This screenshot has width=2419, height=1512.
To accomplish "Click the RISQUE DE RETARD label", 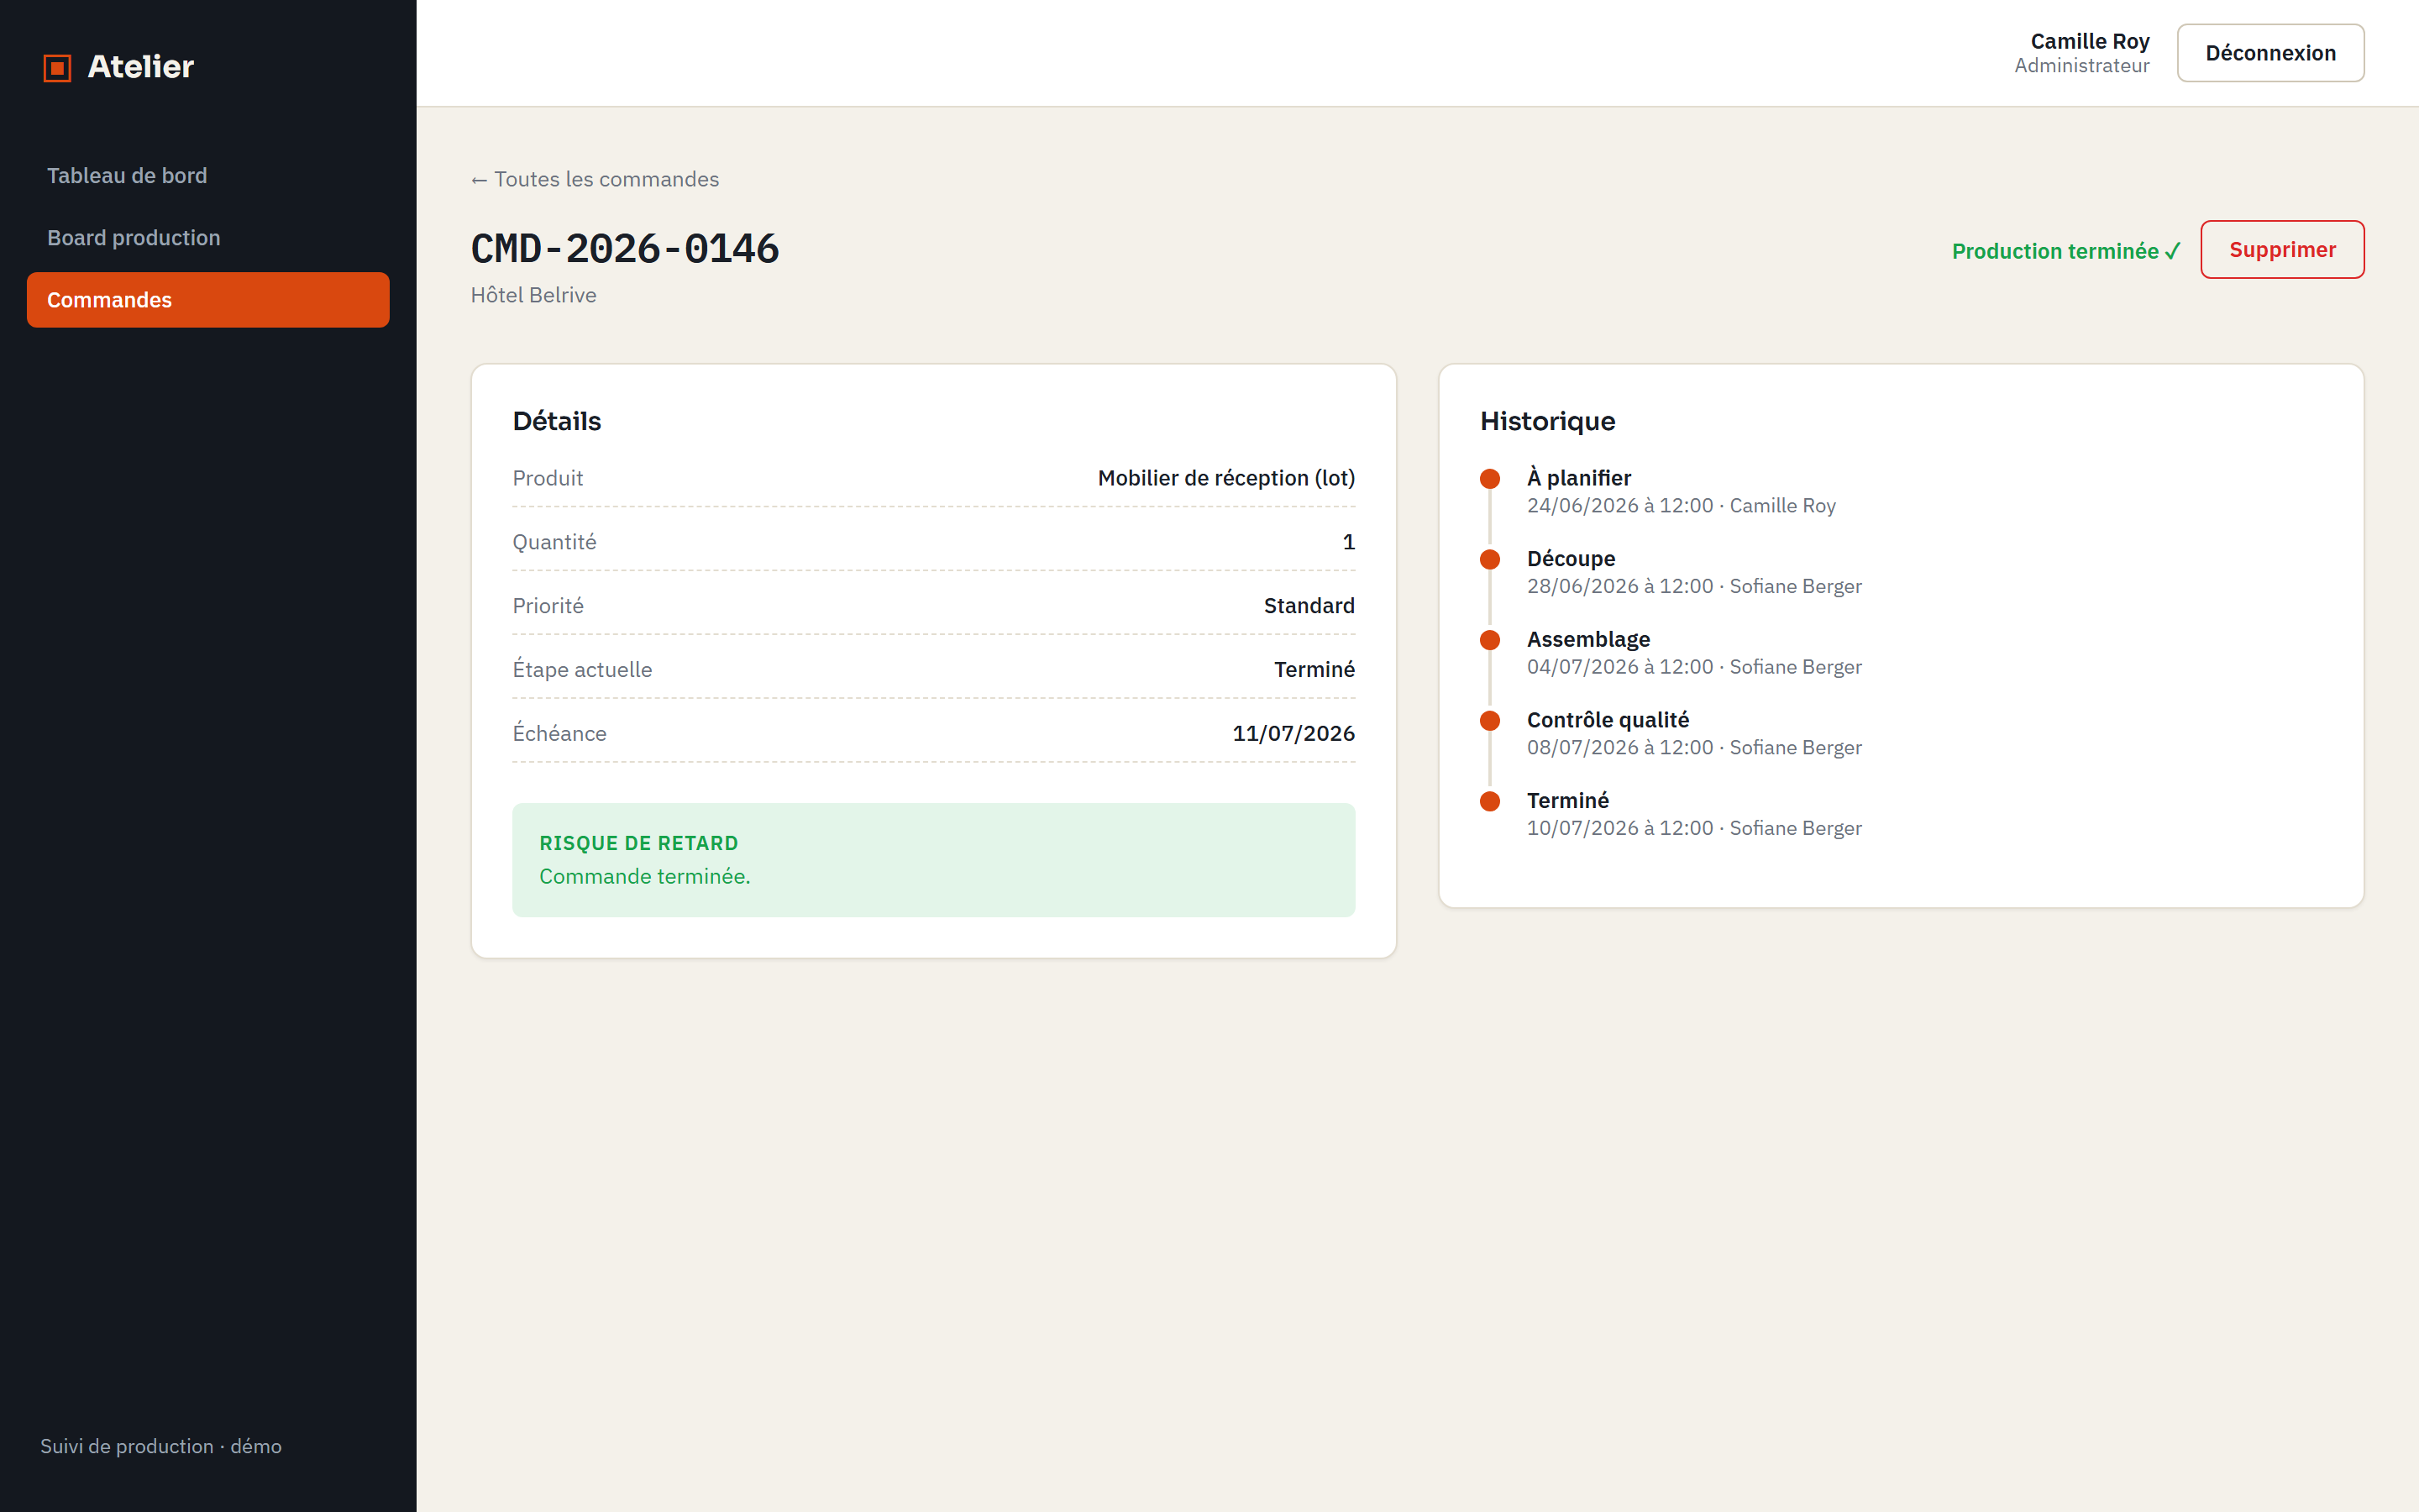I will tap(638, 843).
